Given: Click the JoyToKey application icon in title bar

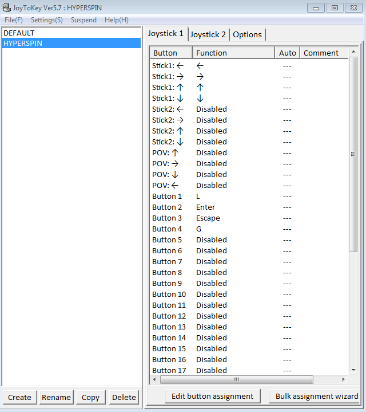Looking at the screenshot, I should [6, 7].
